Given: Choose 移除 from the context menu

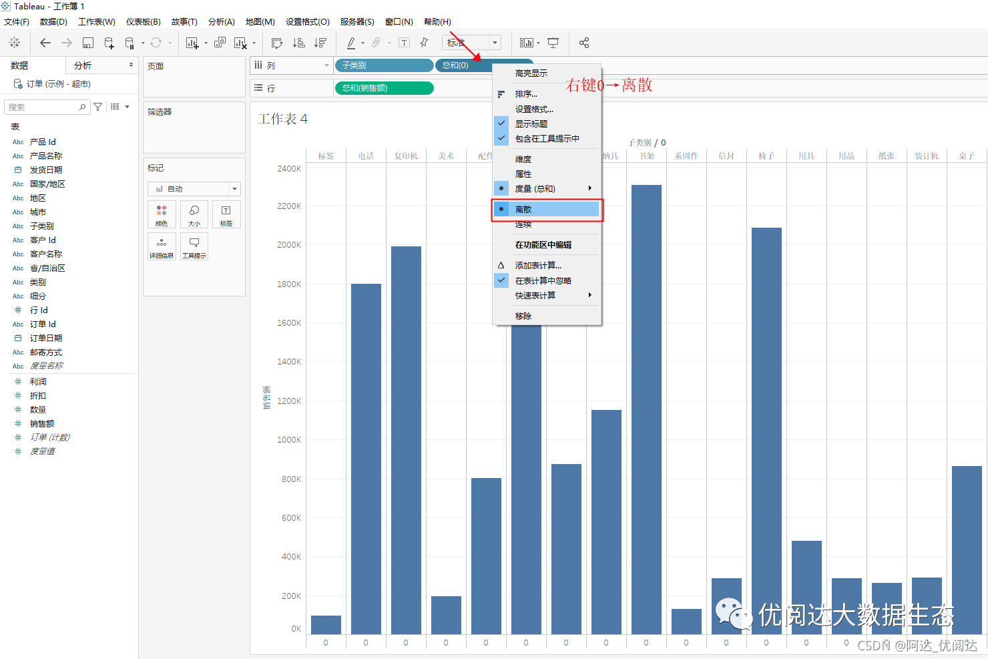Looking at the screenshot, I should coord(547,316).
